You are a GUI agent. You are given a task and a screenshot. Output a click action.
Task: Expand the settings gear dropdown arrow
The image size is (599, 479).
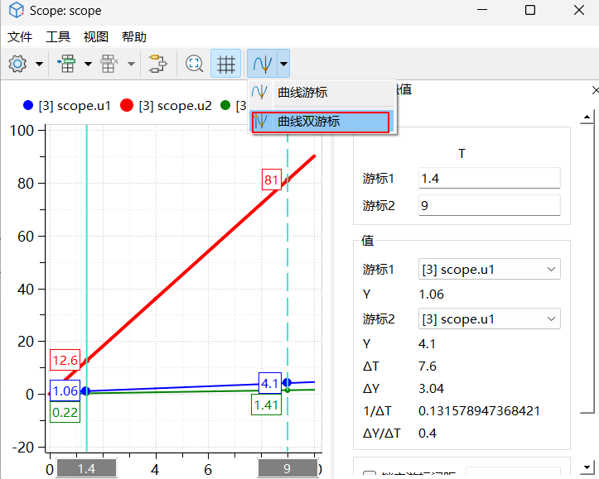39,64
